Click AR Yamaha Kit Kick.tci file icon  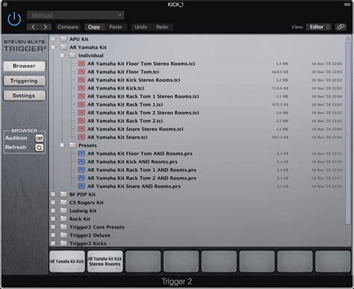(81, 88)
